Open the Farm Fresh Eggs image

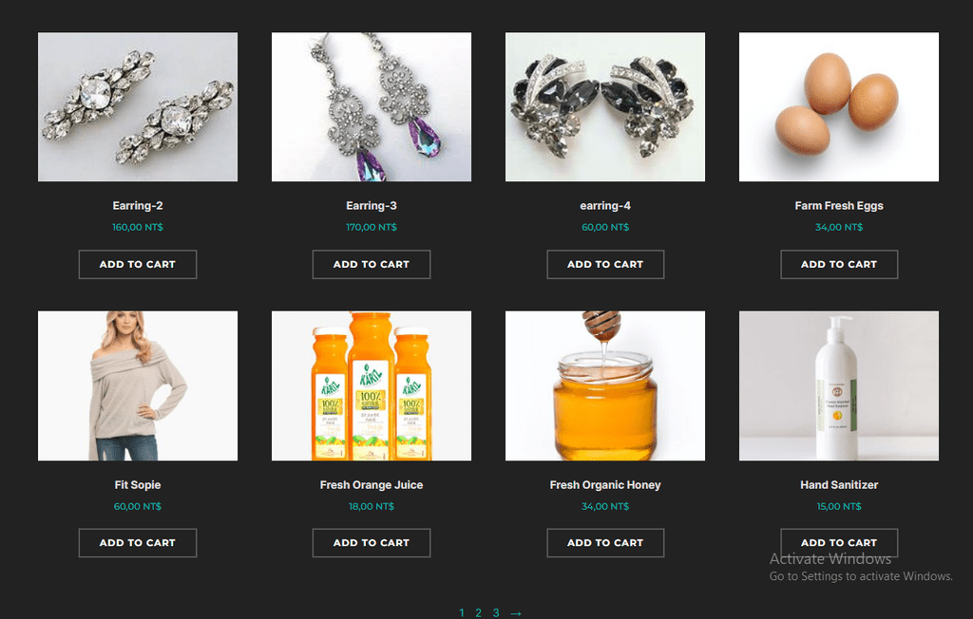[839, 106]
